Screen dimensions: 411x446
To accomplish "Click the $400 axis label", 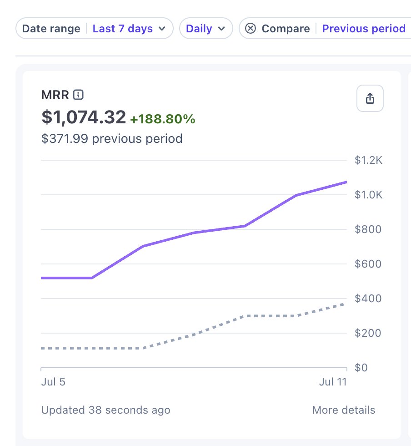I will (x=368, y=299).
